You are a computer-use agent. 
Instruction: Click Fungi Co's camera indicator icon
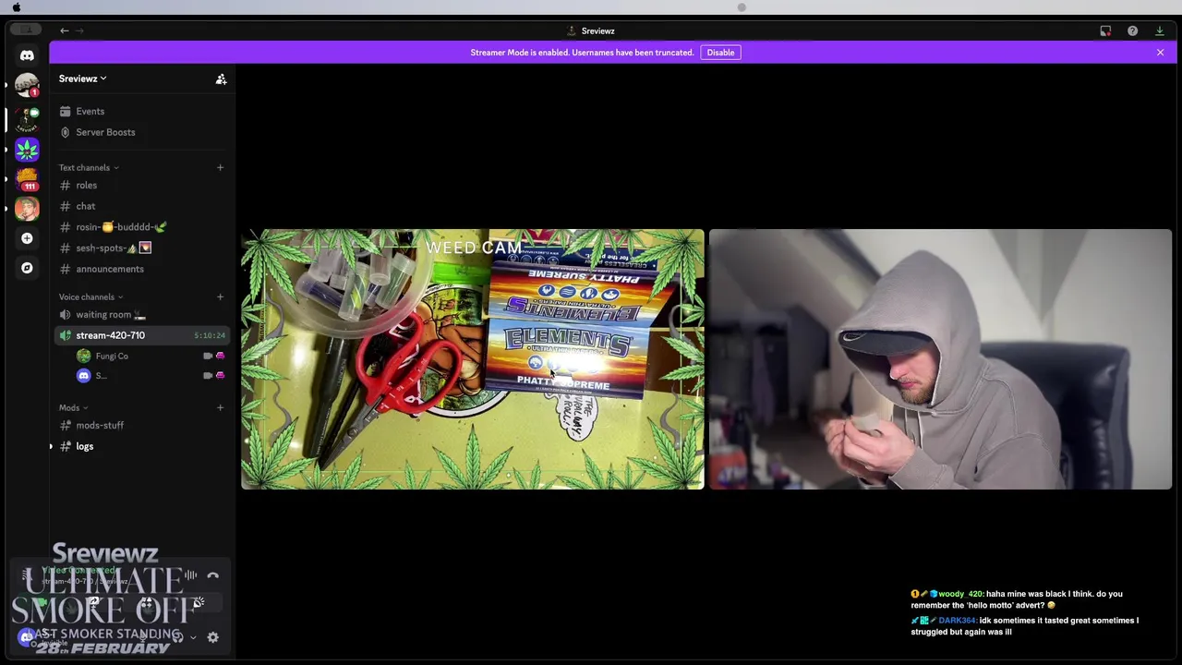[x=208, y=357]
